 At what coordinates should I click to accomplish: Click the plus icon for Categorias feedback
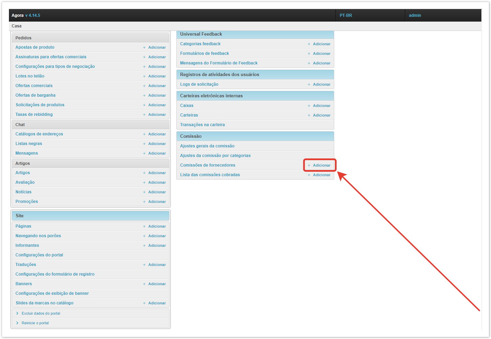pos(309,44)
